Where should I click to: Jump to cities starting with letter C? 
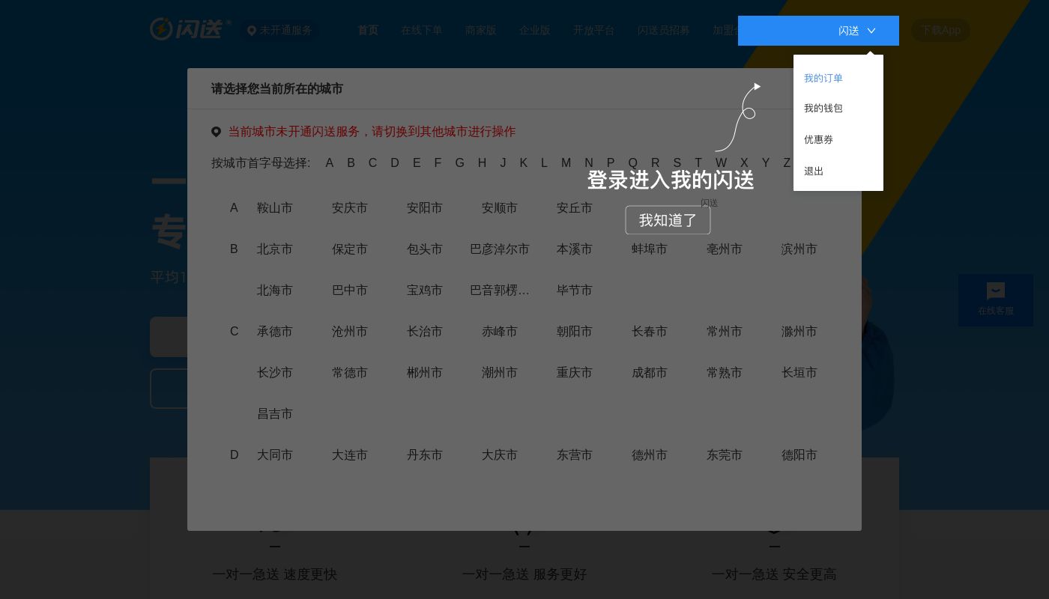pyautogui.click(x=372, y=162)
